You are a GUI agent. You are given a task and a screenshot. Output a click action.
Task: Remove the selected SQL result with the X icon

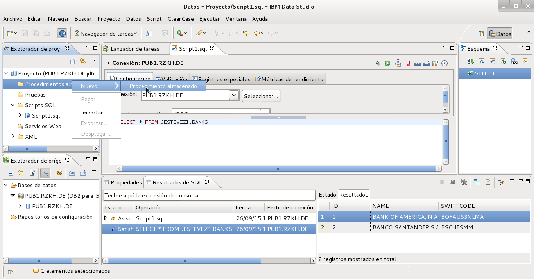[453, 182]
